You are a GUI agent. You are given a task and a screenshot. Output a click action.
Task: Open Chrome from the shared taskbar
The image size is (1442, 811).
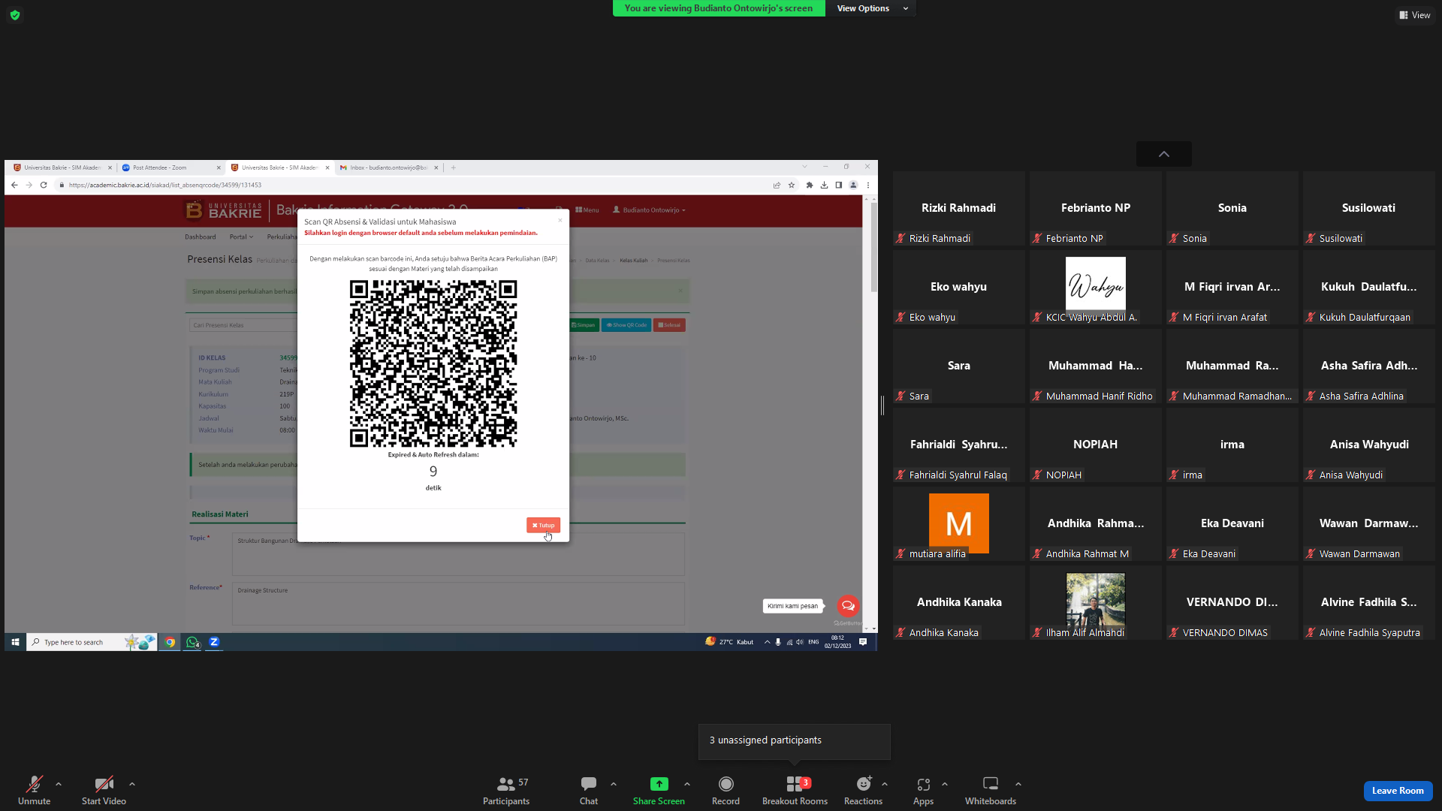tap(170, 642)
